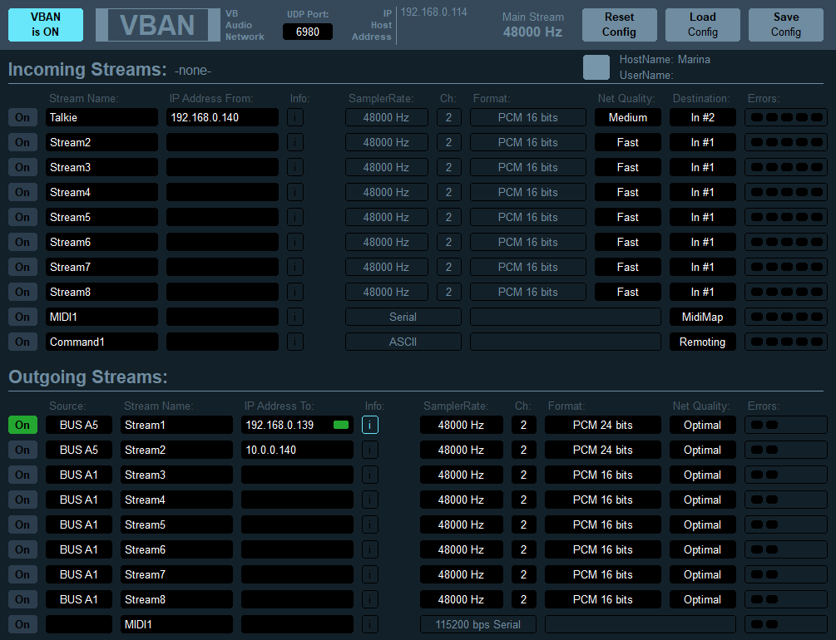Change PCM 16 bits format for outgoing Stream7
Screen dimensions: 836x640
602,574
